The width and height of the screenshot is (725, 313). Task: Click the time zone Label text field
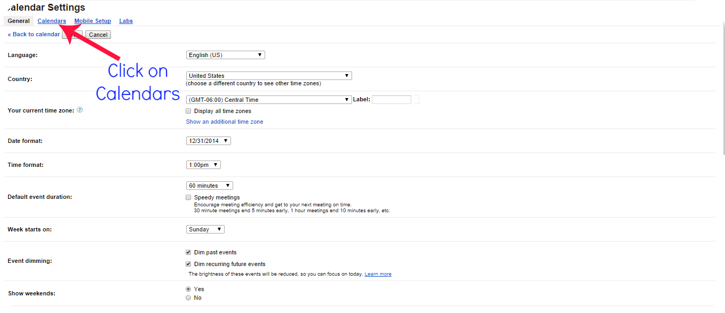[392, 100]
